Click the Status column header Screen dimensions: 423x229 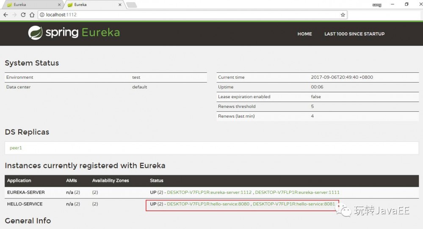coord(157,180)
